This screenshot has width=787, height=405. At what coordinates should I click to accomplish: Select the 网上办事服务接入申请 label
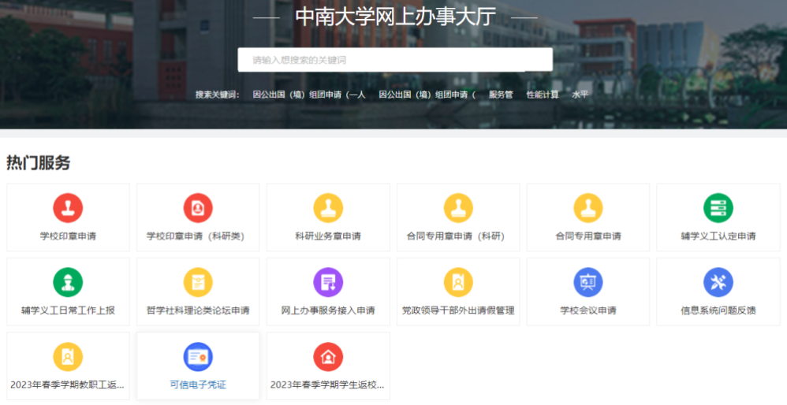click(328, 310)
